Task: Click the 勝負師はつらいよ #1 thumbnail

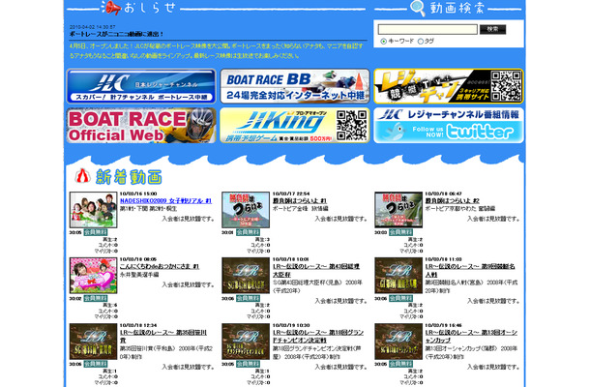Action: 246,210
